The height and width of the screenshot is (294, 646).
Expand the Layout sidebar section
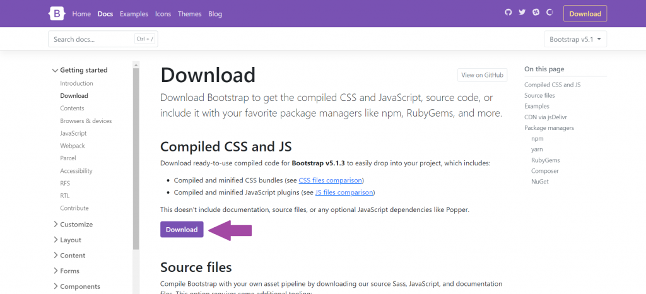pyautogui.click(x=67, y=240)
